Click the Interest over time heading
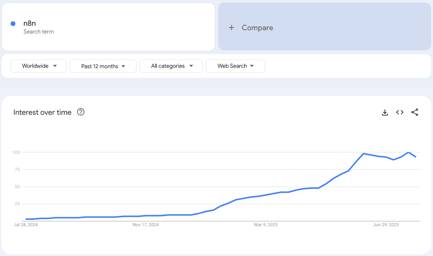Screen dimensions: 433x256 click(x=43, y=113)
